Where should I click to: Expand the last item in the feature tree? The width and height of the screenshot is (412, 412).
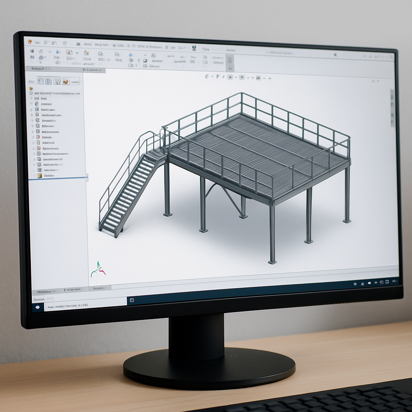point(35,175)
